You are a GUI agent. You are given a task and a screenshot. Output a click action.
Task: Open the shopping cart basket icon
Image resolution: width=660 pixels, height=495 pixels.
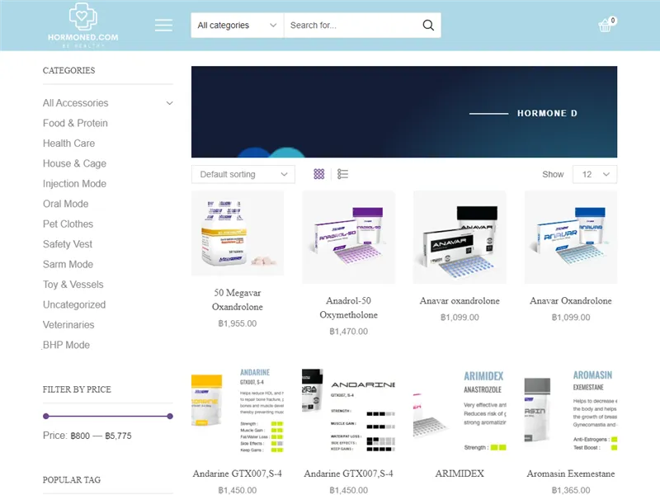pos(606,26)
